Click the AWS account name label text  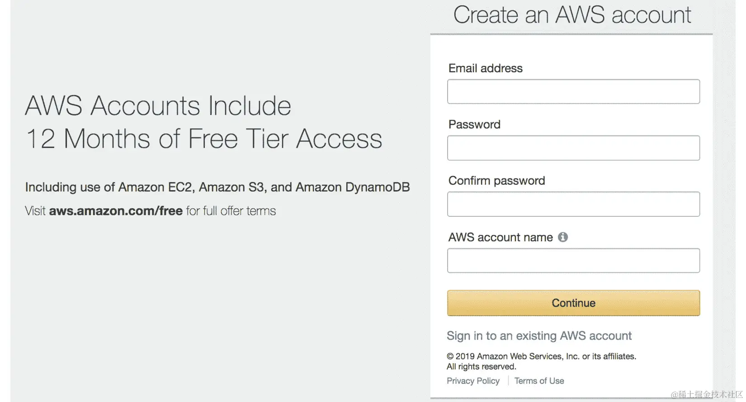[500, 237]
